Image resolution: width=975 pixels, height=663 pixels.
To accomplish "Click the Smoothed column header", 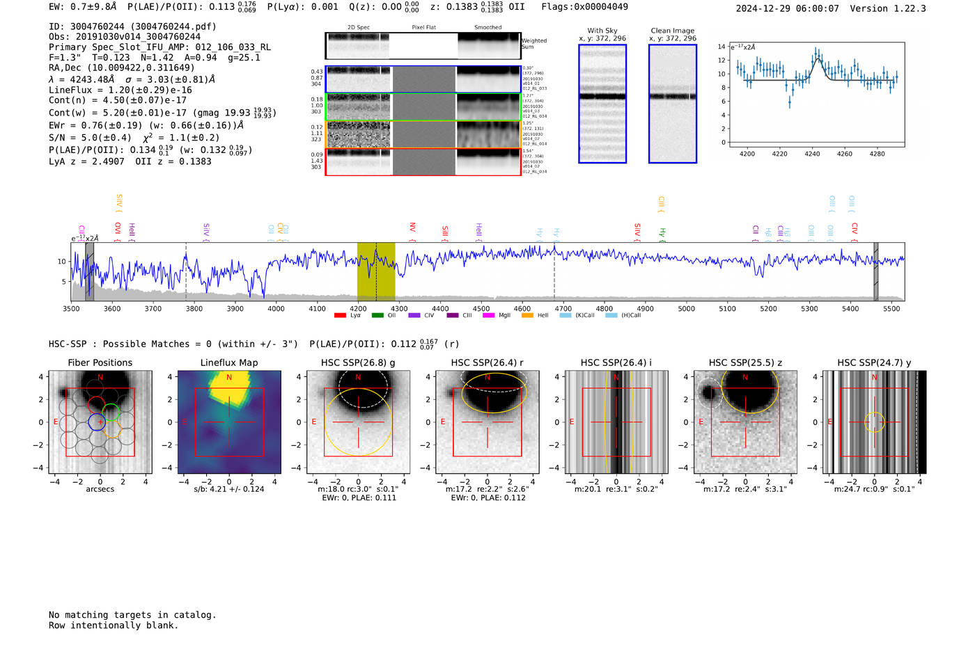I will coord(488,28).
